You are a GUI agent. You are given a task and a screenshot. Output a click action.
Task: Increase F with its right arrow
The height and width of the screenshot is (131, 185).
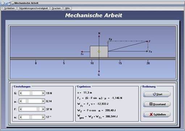(43, 109)
